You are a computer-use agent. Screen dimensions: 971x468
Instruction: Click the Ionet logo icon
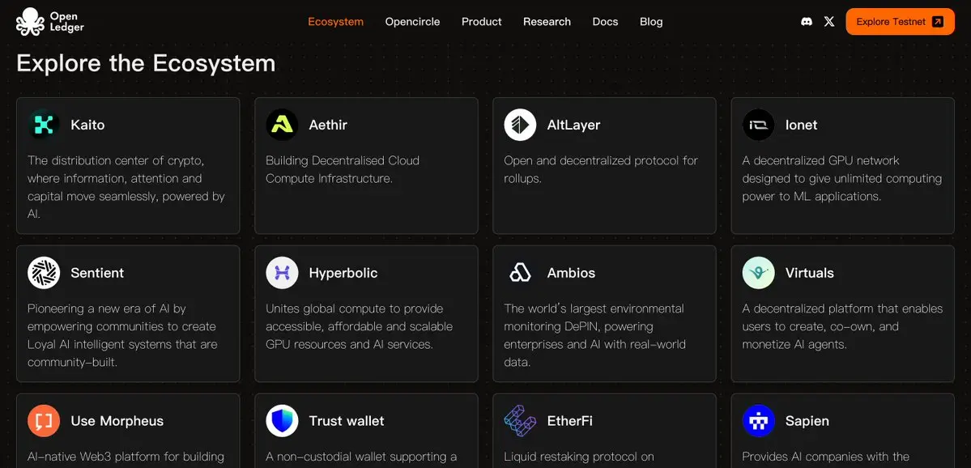tap(759, 125)
